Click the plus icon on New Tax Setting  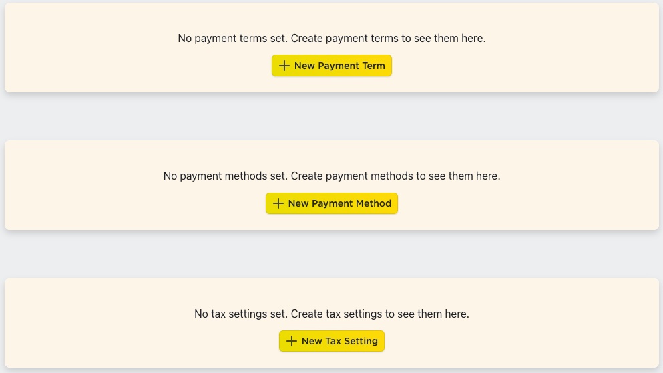(x=291, y=341)
